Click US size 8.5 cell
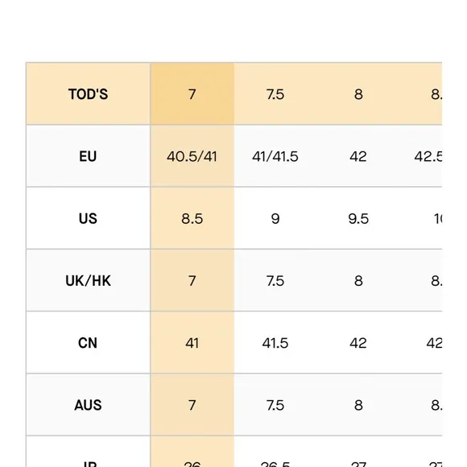Image resolution: width=467 pixels, height=467 pixels. [192, 218]
